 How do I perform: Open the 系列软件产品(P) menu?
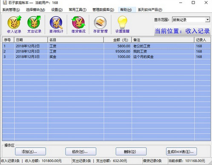pos(150,10)
